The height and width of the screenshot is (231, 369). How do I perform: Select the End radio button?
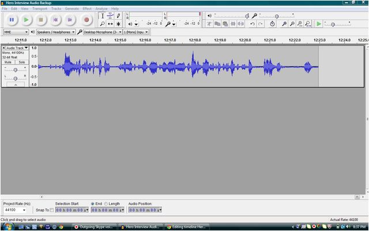click(x=92, y=204)
